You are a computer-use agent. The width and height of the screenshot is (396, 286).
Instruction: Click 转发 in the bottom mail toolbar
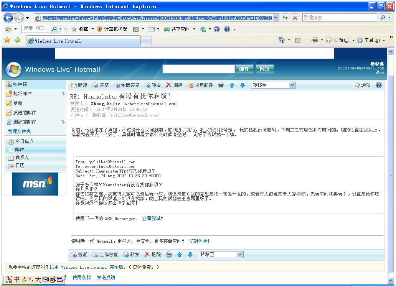(131, 255)
